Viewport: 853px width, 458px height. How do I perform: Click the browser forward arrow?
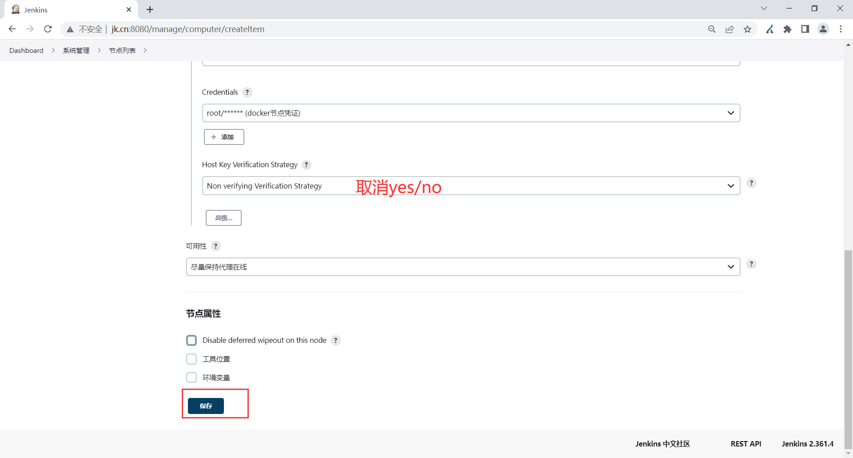(x=30, y=29)
